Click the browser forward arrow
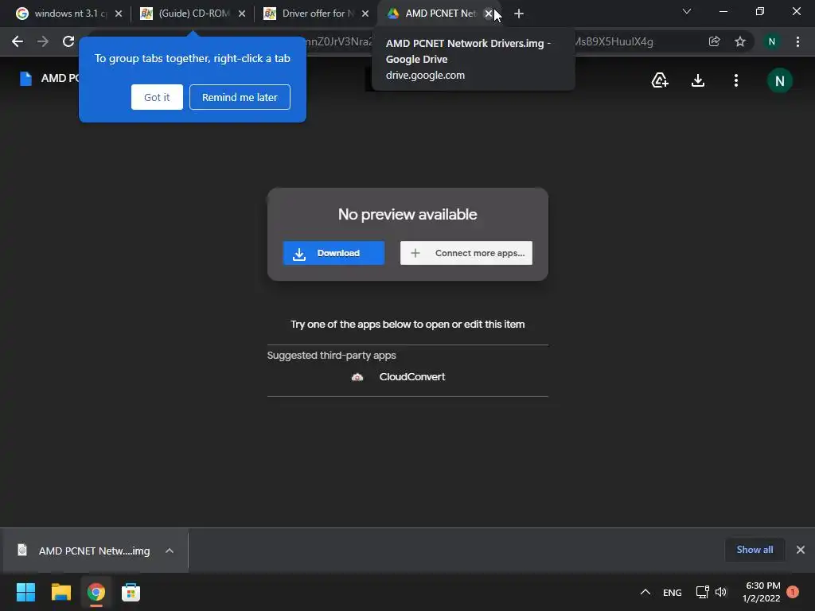 point(43,41)
